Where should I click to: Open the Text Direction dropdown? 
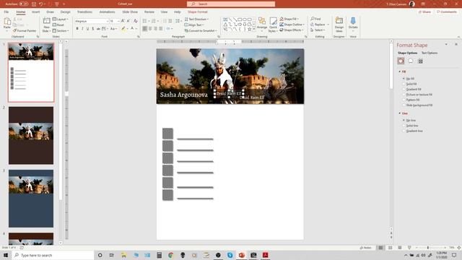[196, 19]
